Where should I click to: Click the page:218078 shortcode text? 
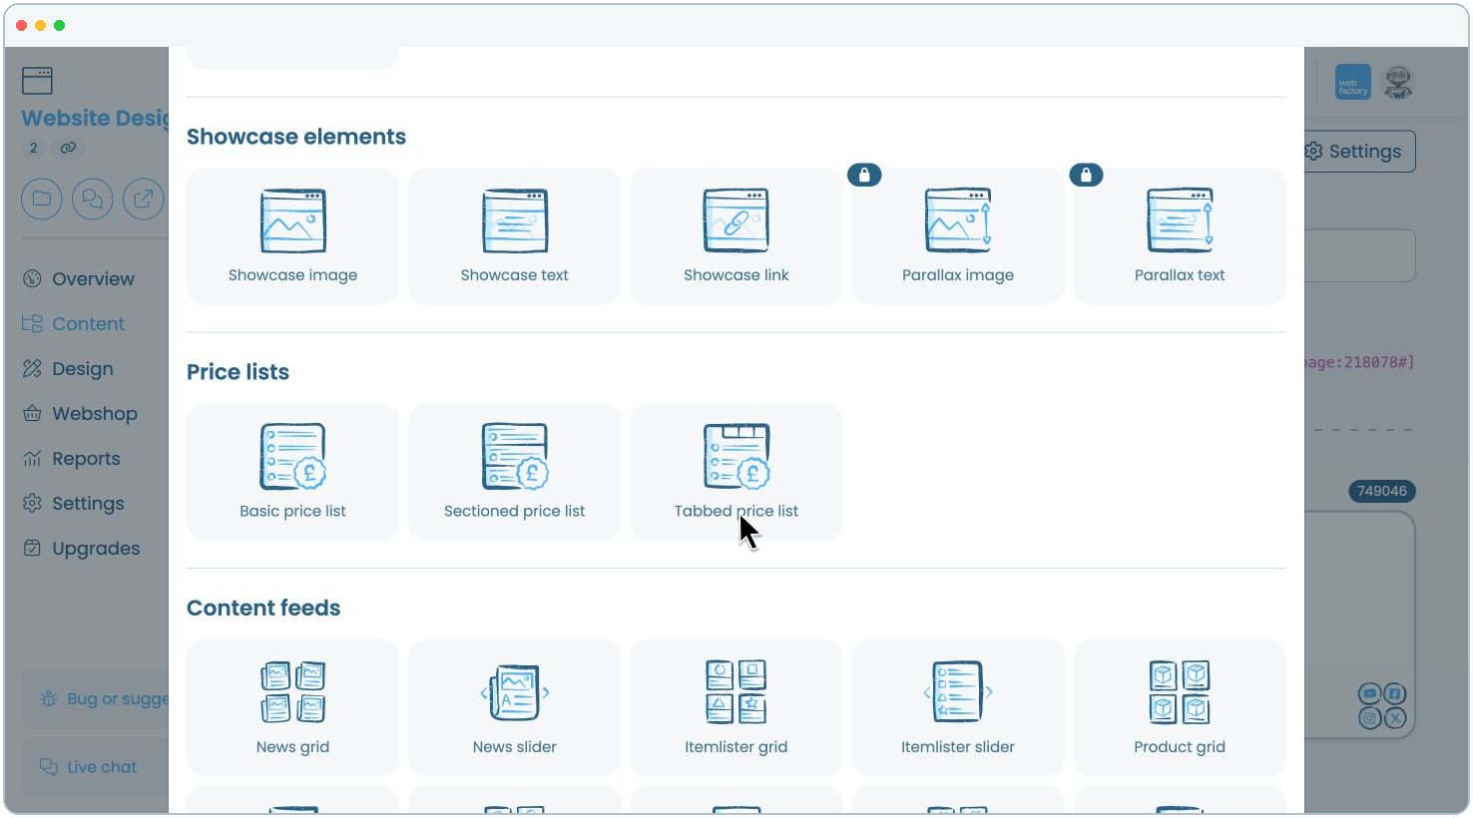tap(1359, 362)
